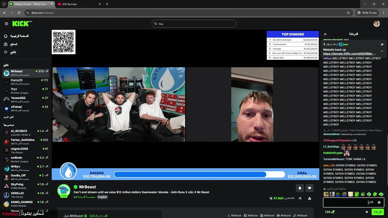Screen dimensions: 388x218
Task: Open browser three-dot menu
Action: [383, 13]
